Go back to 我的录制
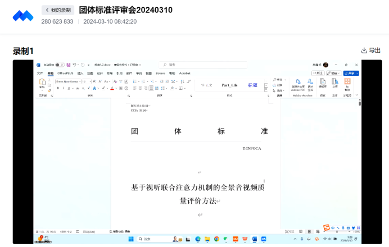 [57, 10]
